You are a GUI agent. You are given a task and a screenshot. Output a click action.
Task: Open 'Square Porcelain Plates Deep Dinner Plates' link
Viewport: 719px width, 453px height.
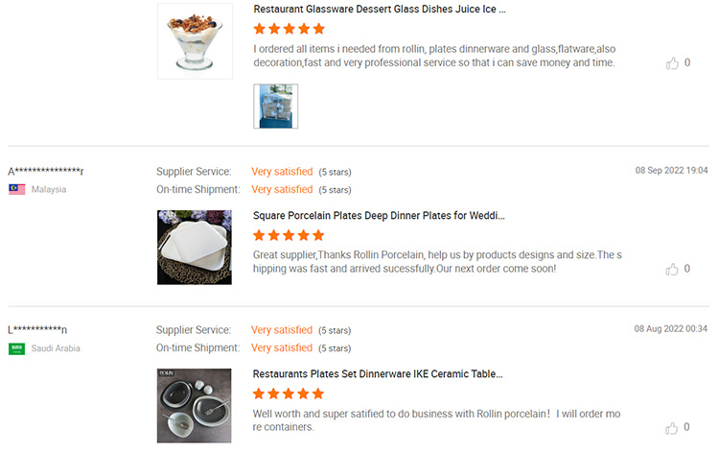(379, 215)
